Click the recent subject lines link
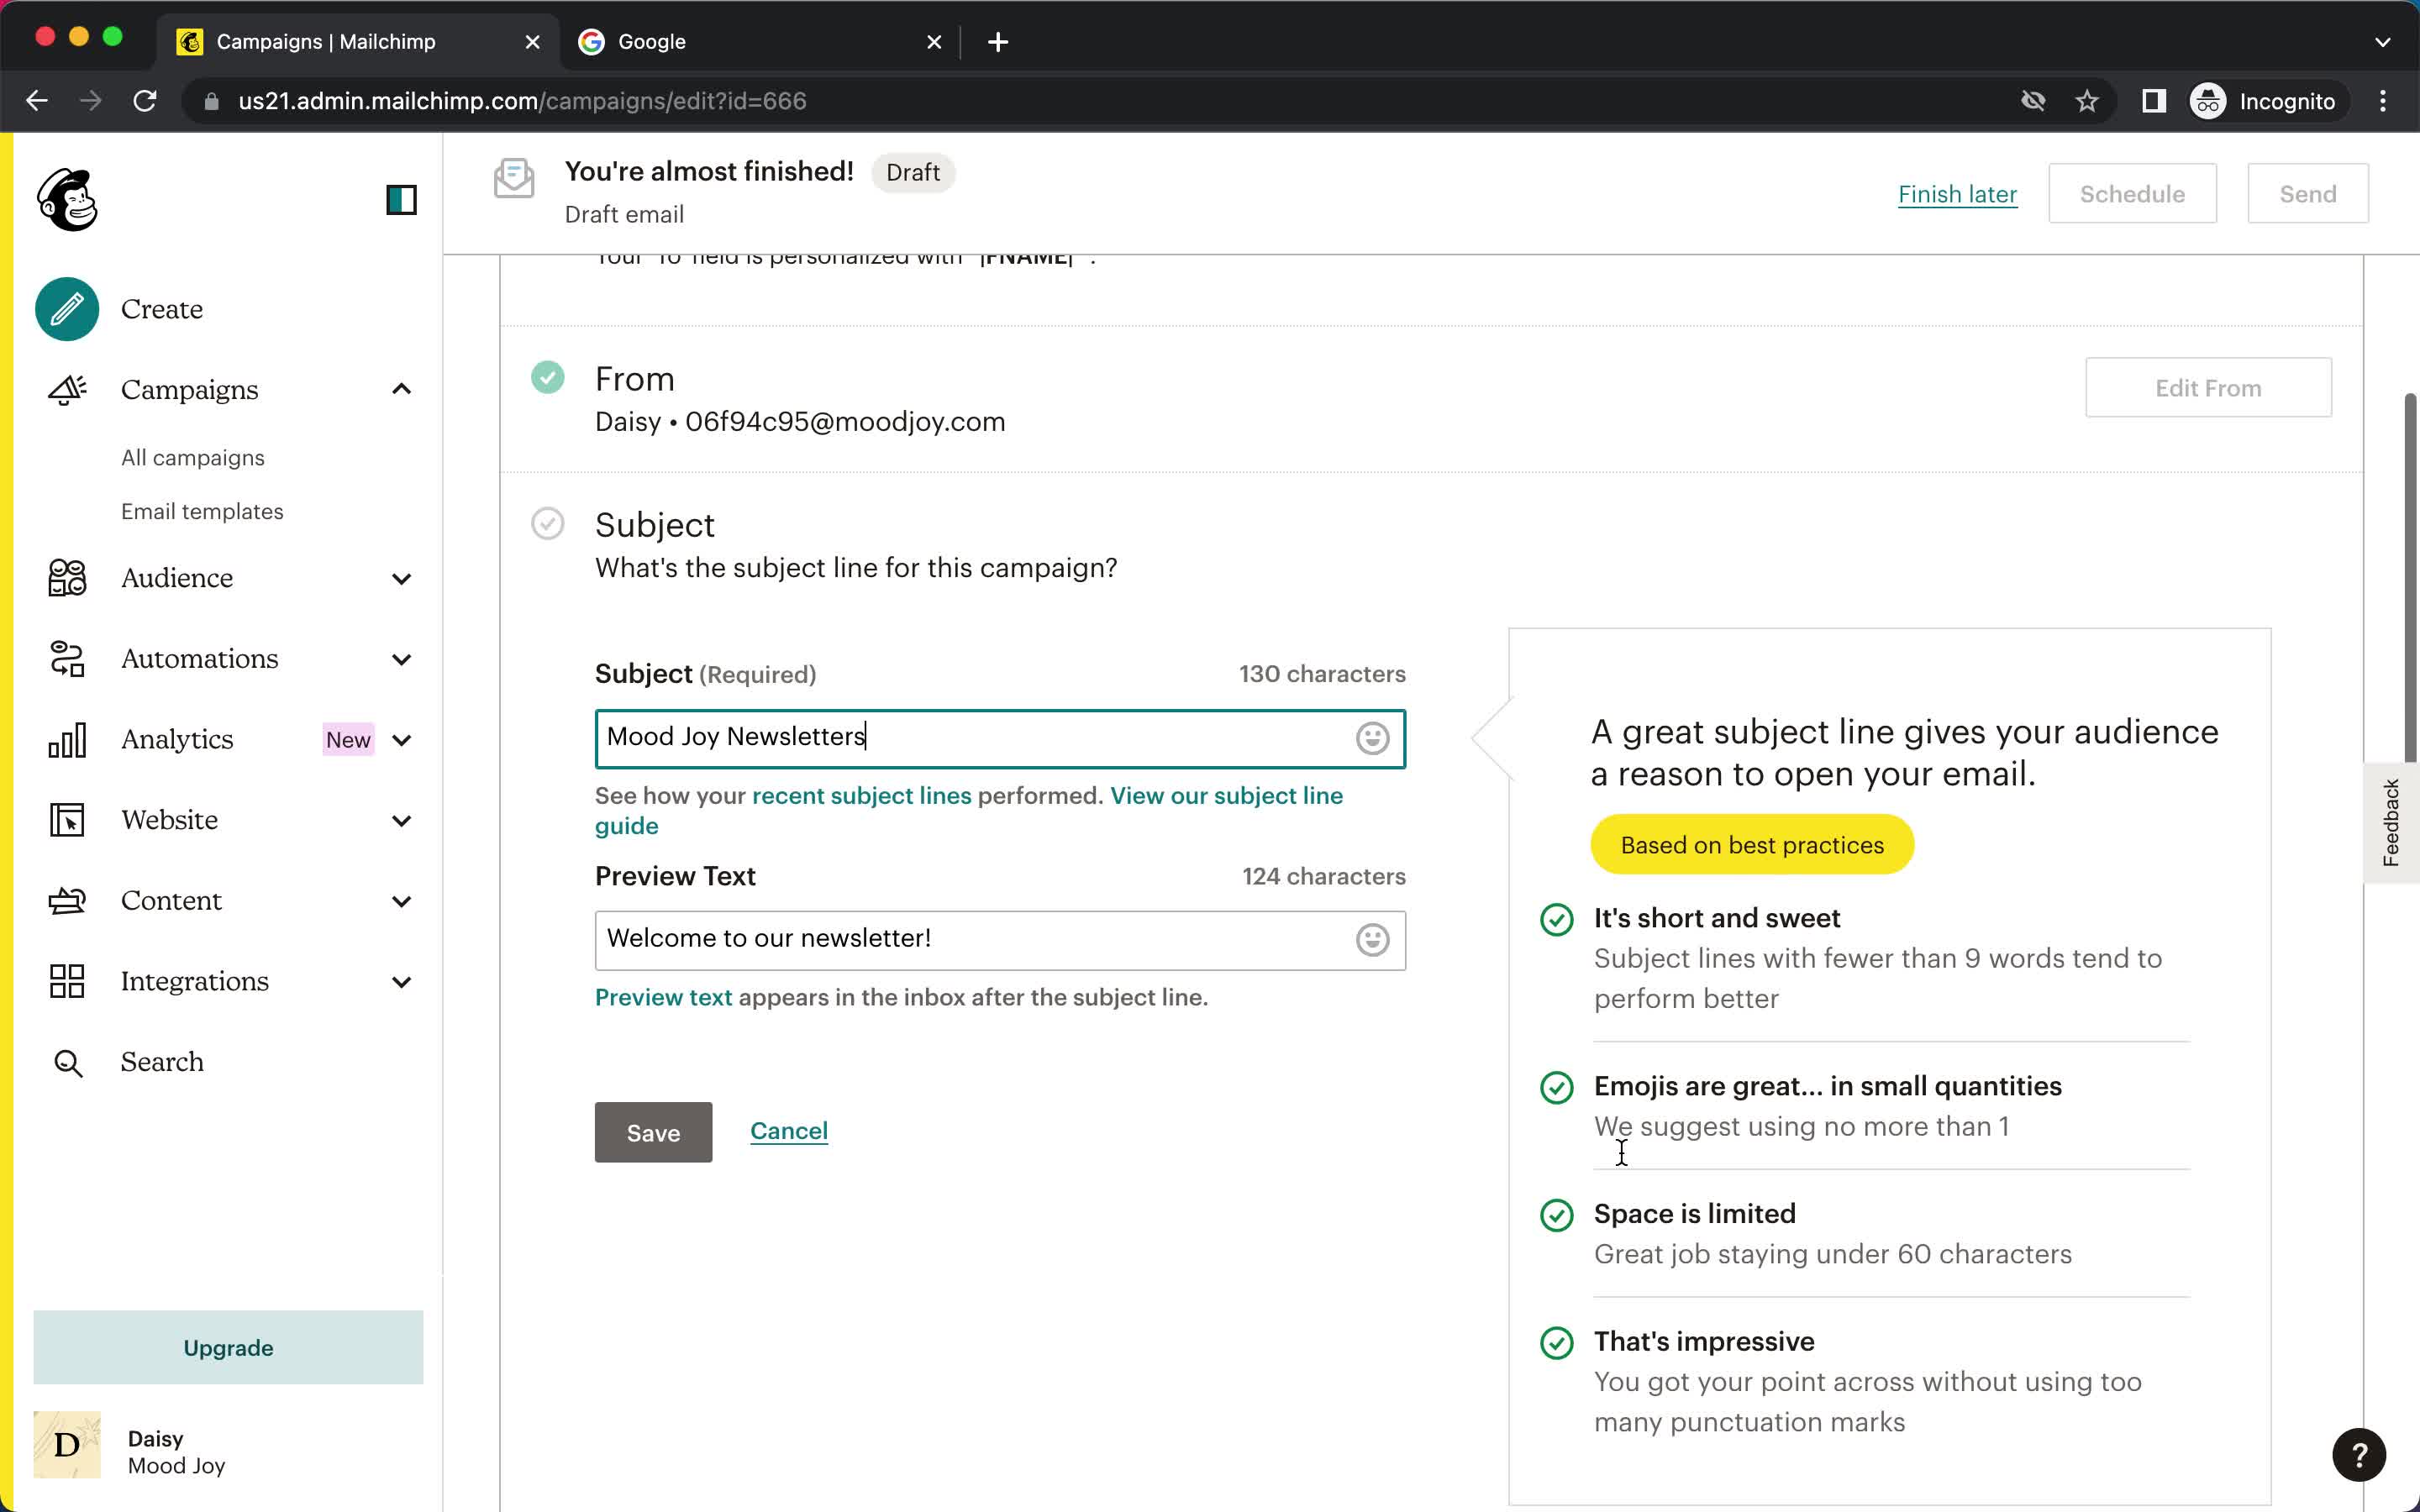Viewport: 2420px width, 1512px height. pos(862,796)
